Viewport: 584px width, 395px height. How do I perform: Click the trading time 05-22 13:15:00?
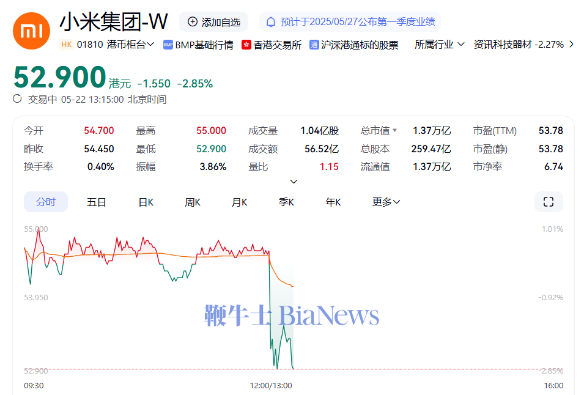92,100
